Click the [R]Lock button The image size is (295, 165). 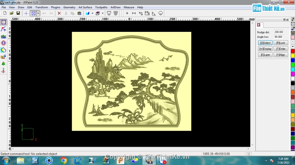click(281, 43)
